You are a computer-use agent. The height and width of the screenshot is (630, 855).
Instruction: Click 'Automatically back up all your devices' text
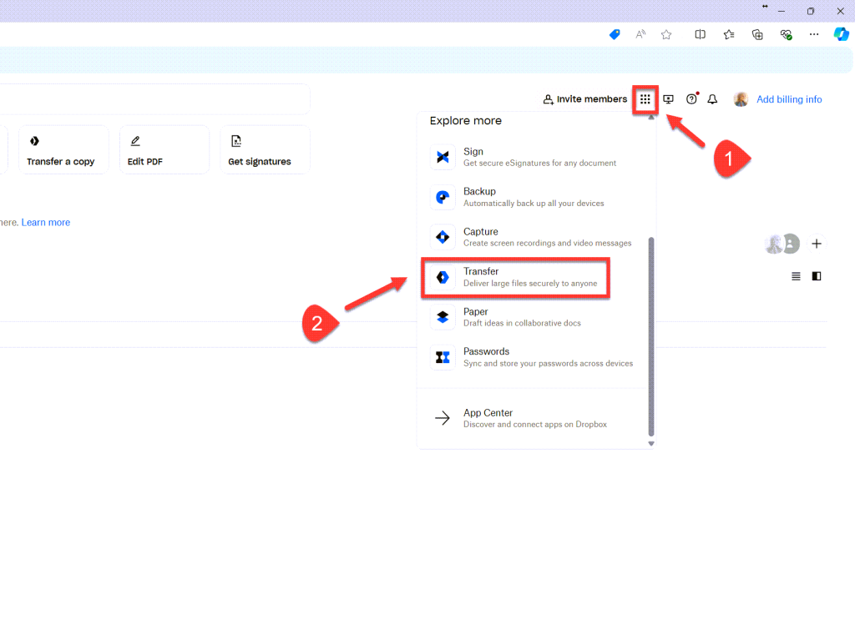pyautogui.click(x=534, y=204)
